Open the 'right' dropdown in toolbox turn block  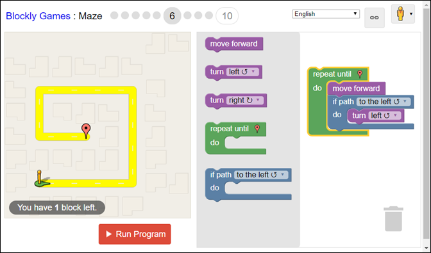244,101
